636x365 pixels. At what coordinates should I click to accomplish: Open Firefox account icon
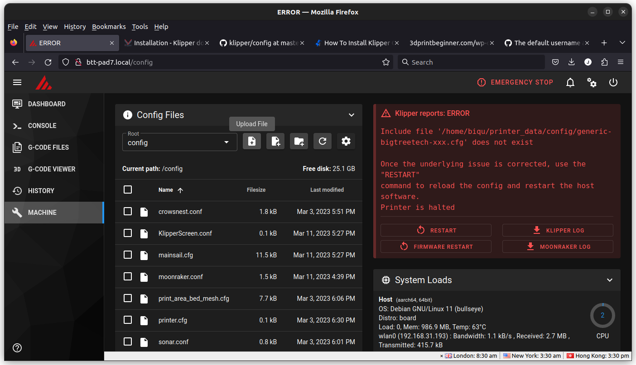point(588,62)
